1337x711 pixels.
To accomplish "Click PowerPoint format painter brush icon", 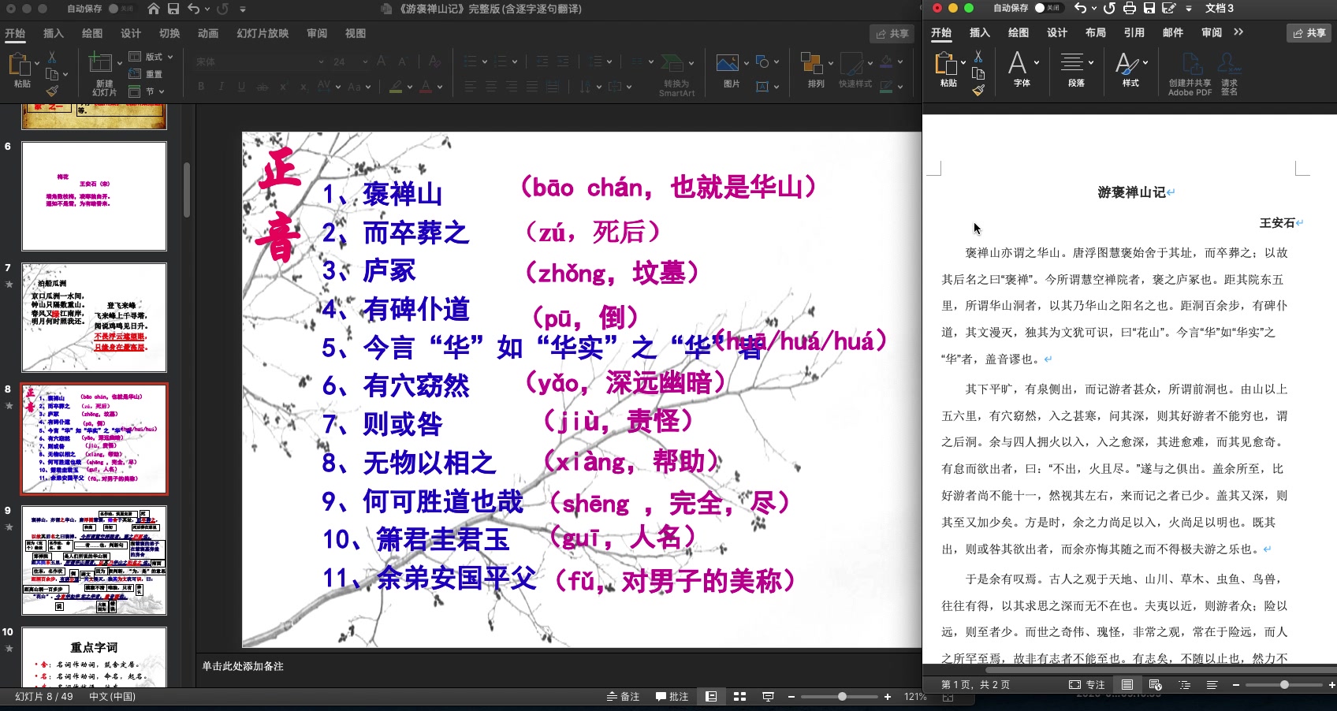I will 51,91.
